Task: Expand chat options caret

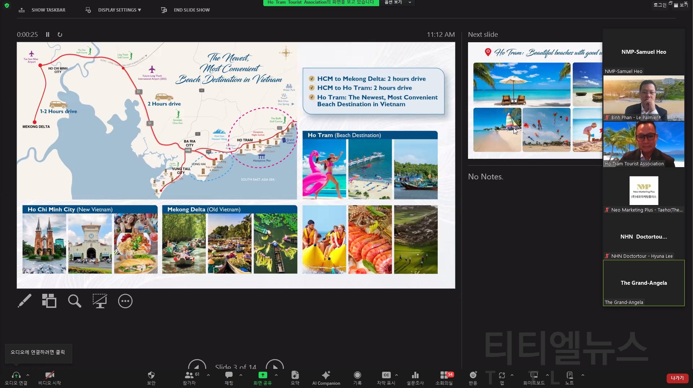Action: [x=241, y=375]
